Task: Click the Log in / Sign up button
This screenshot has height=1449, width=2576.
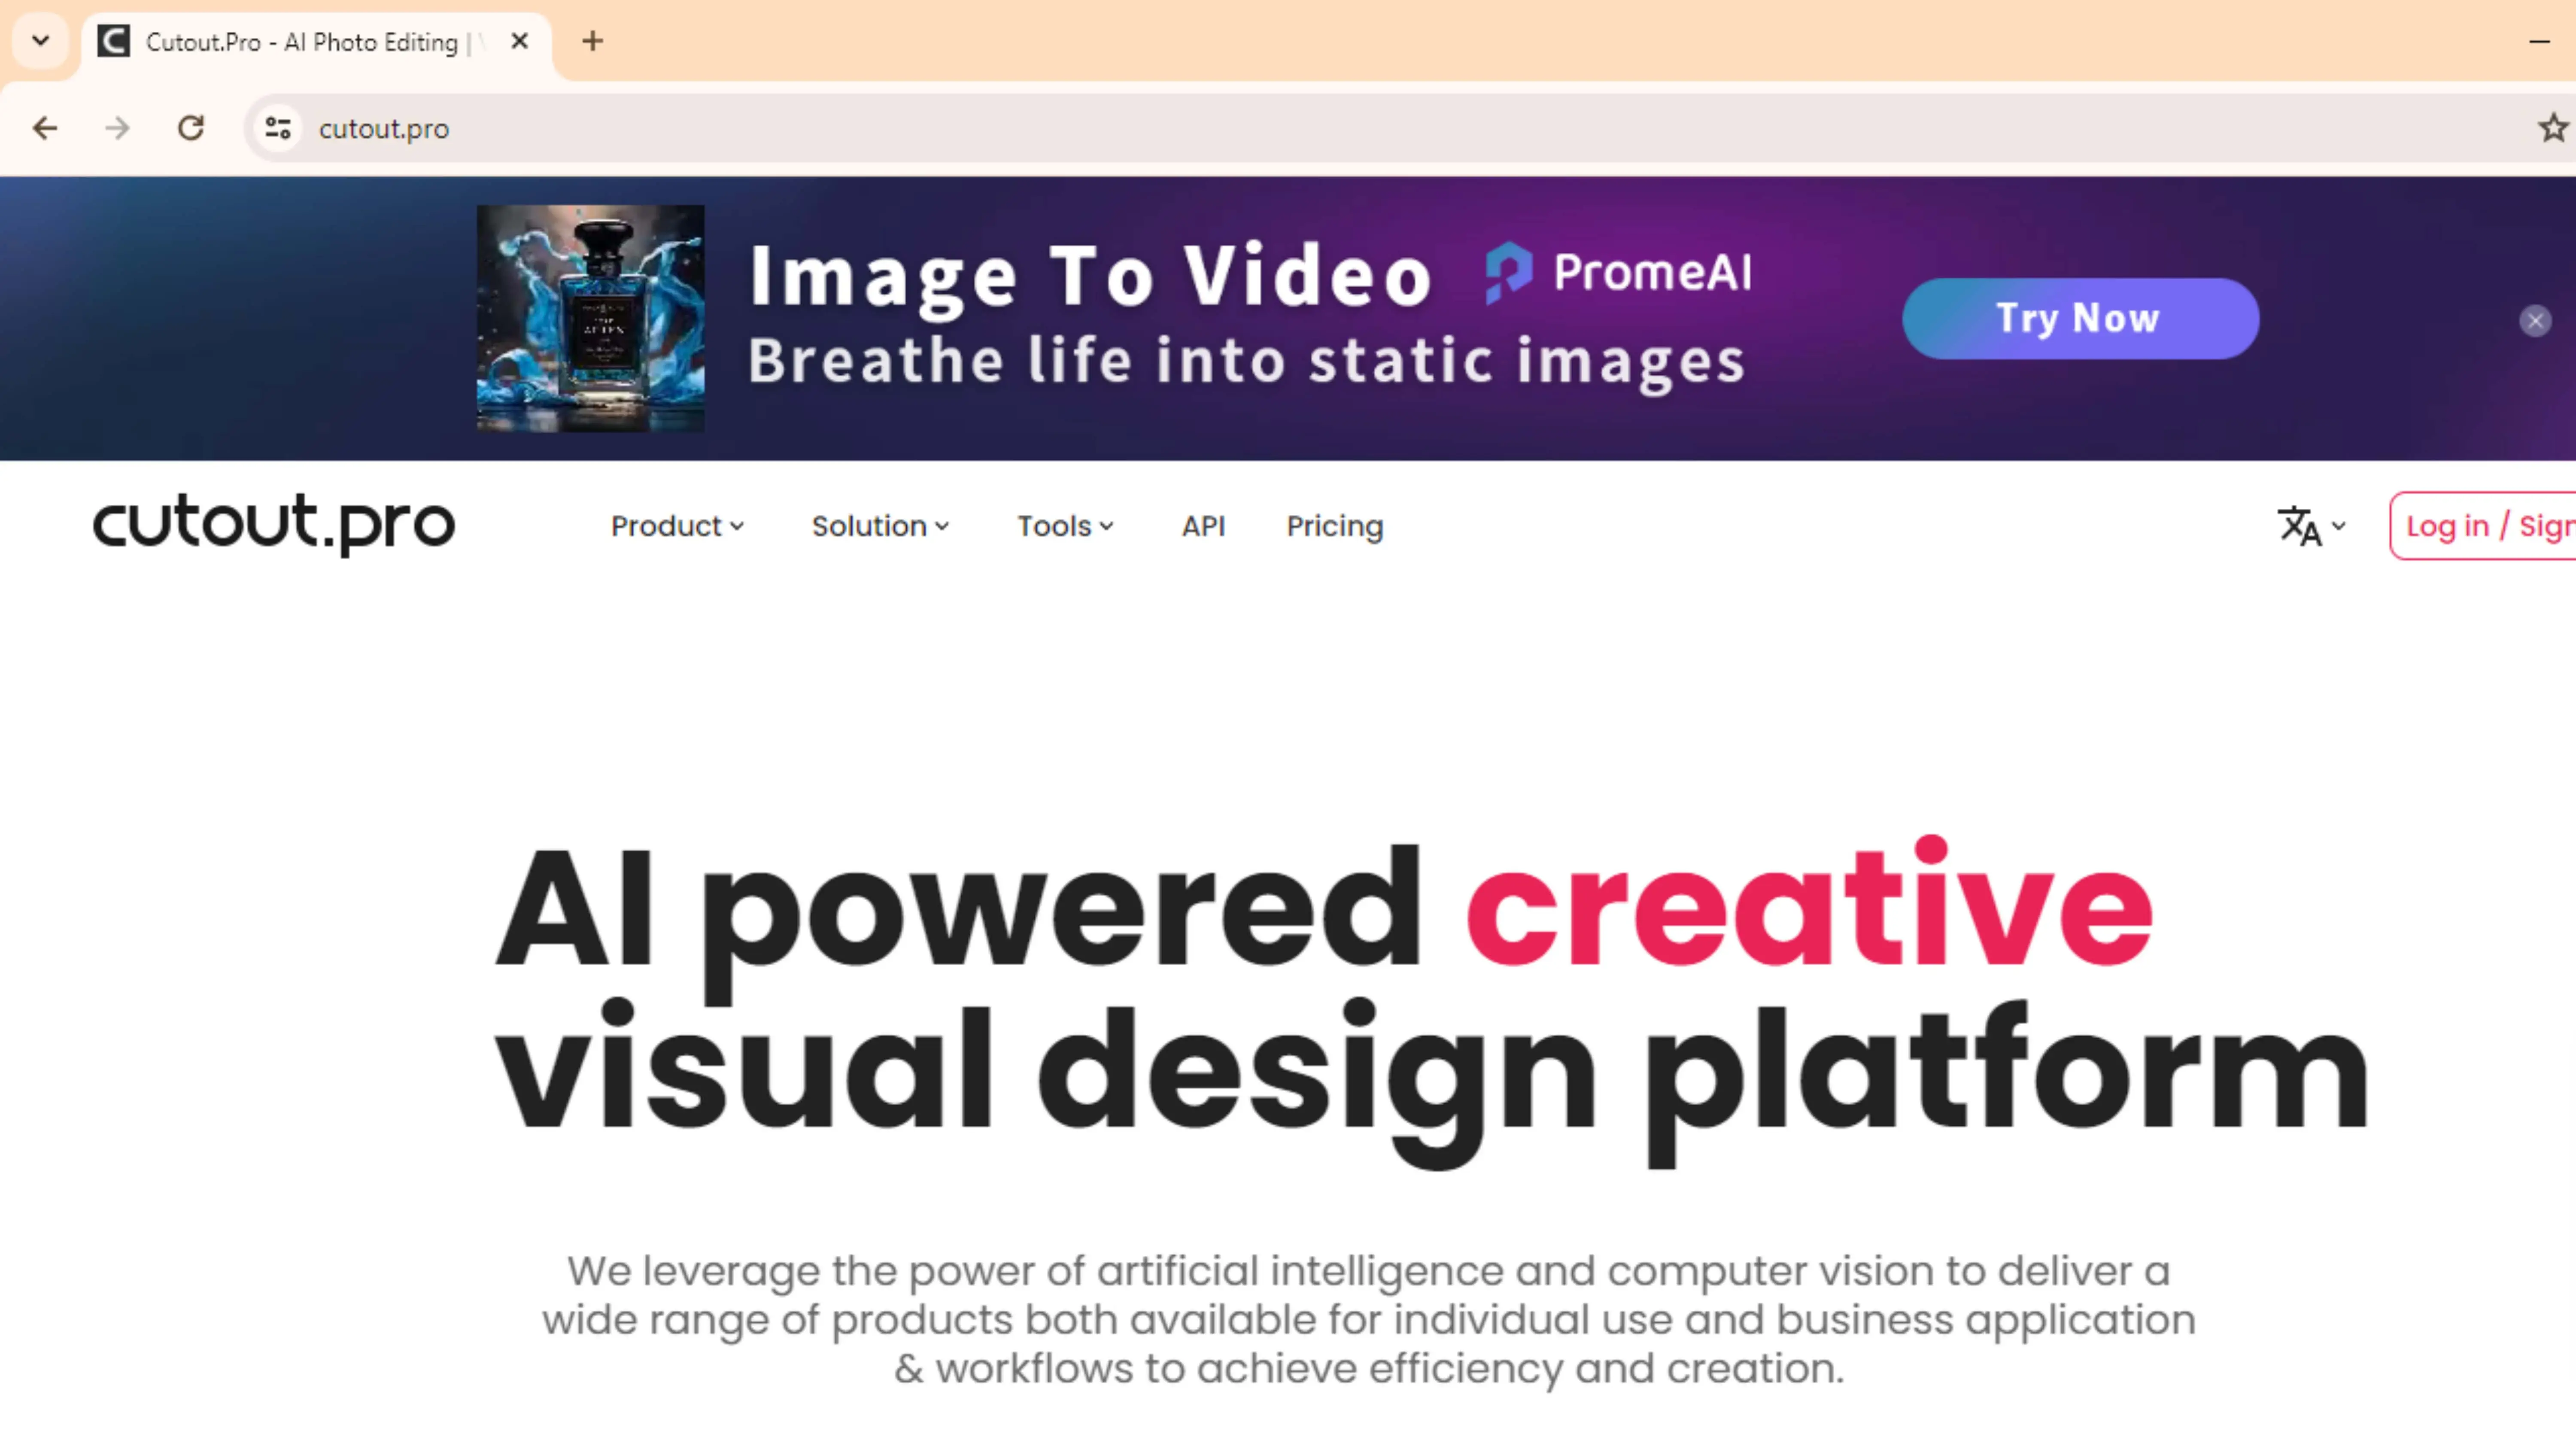Action: point(2483,526)
